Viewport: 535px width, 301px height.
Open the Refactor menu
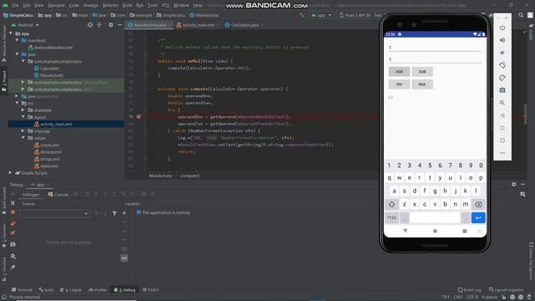[x=110, y=6]
